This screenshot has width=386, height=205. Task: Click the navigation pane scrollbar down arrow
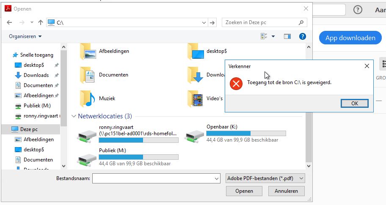(64, 166)
